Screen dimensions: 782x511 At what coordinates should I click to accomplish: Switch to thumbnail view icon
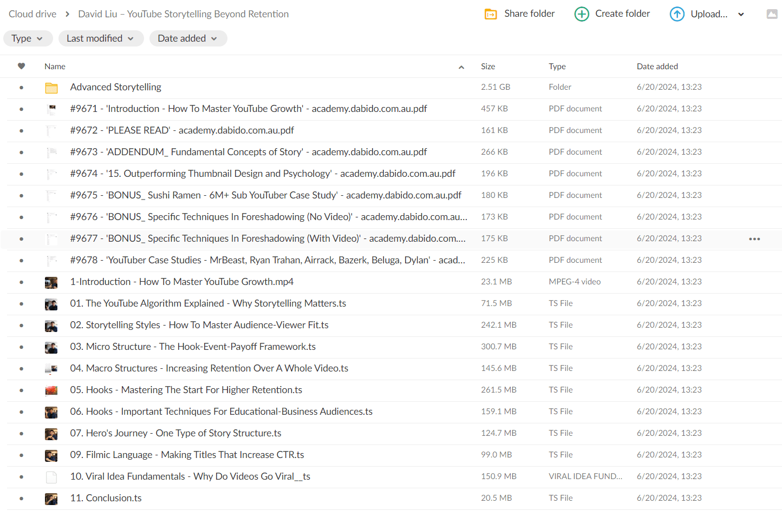click(x=772, y=14)
